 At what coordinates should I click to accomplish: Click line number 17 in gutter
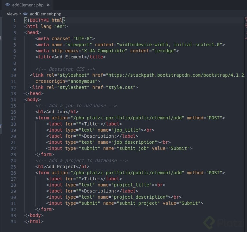(14, 118)
